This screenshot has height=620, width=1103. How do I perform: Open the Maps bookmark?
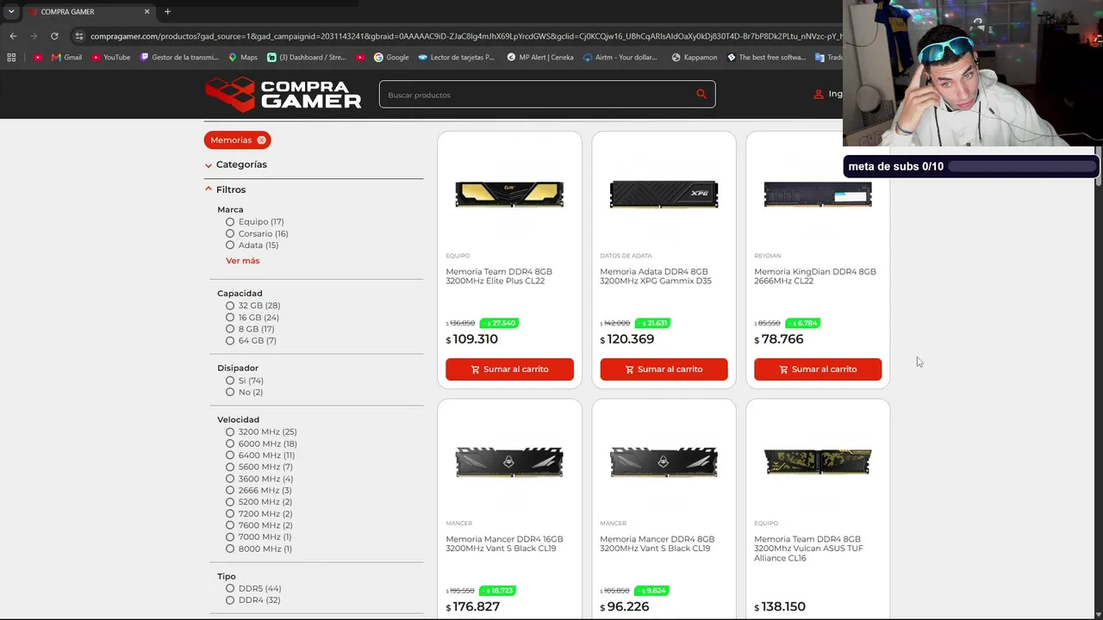[243, 58]
